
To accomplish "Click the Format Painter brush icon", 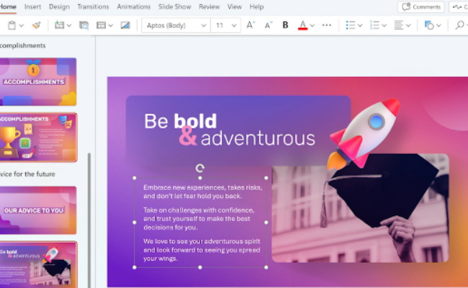I will click(x=36, y=25).
